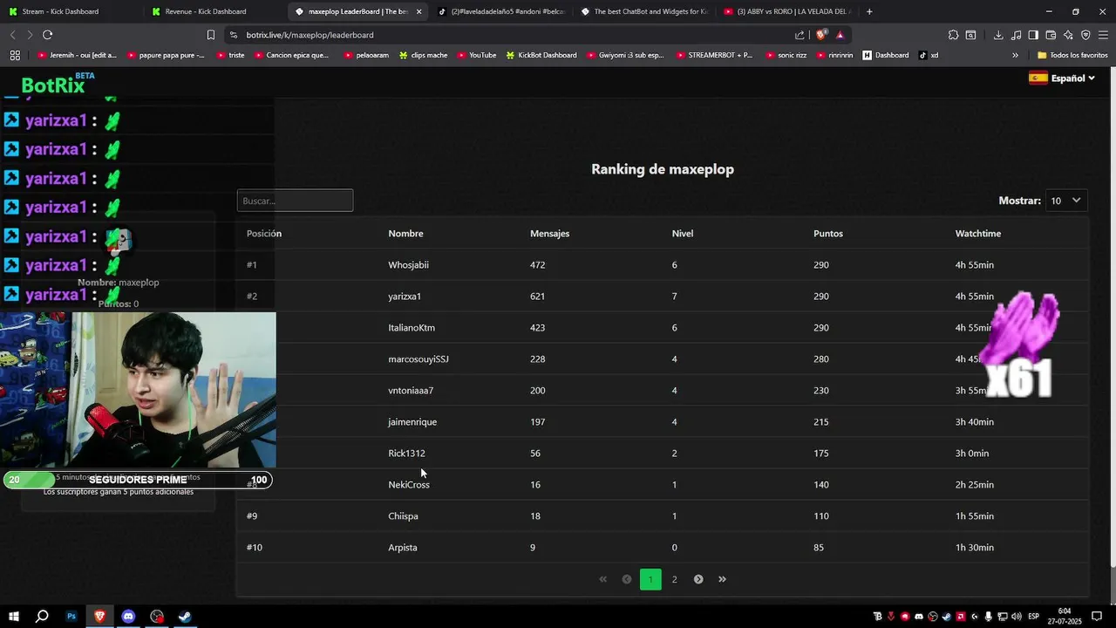Open the apps grid in bookmarks bar

15,55
